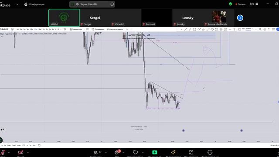Click the TradingView logo on chart
This screenshot has width=279, height=157.
tap(2, 130)
